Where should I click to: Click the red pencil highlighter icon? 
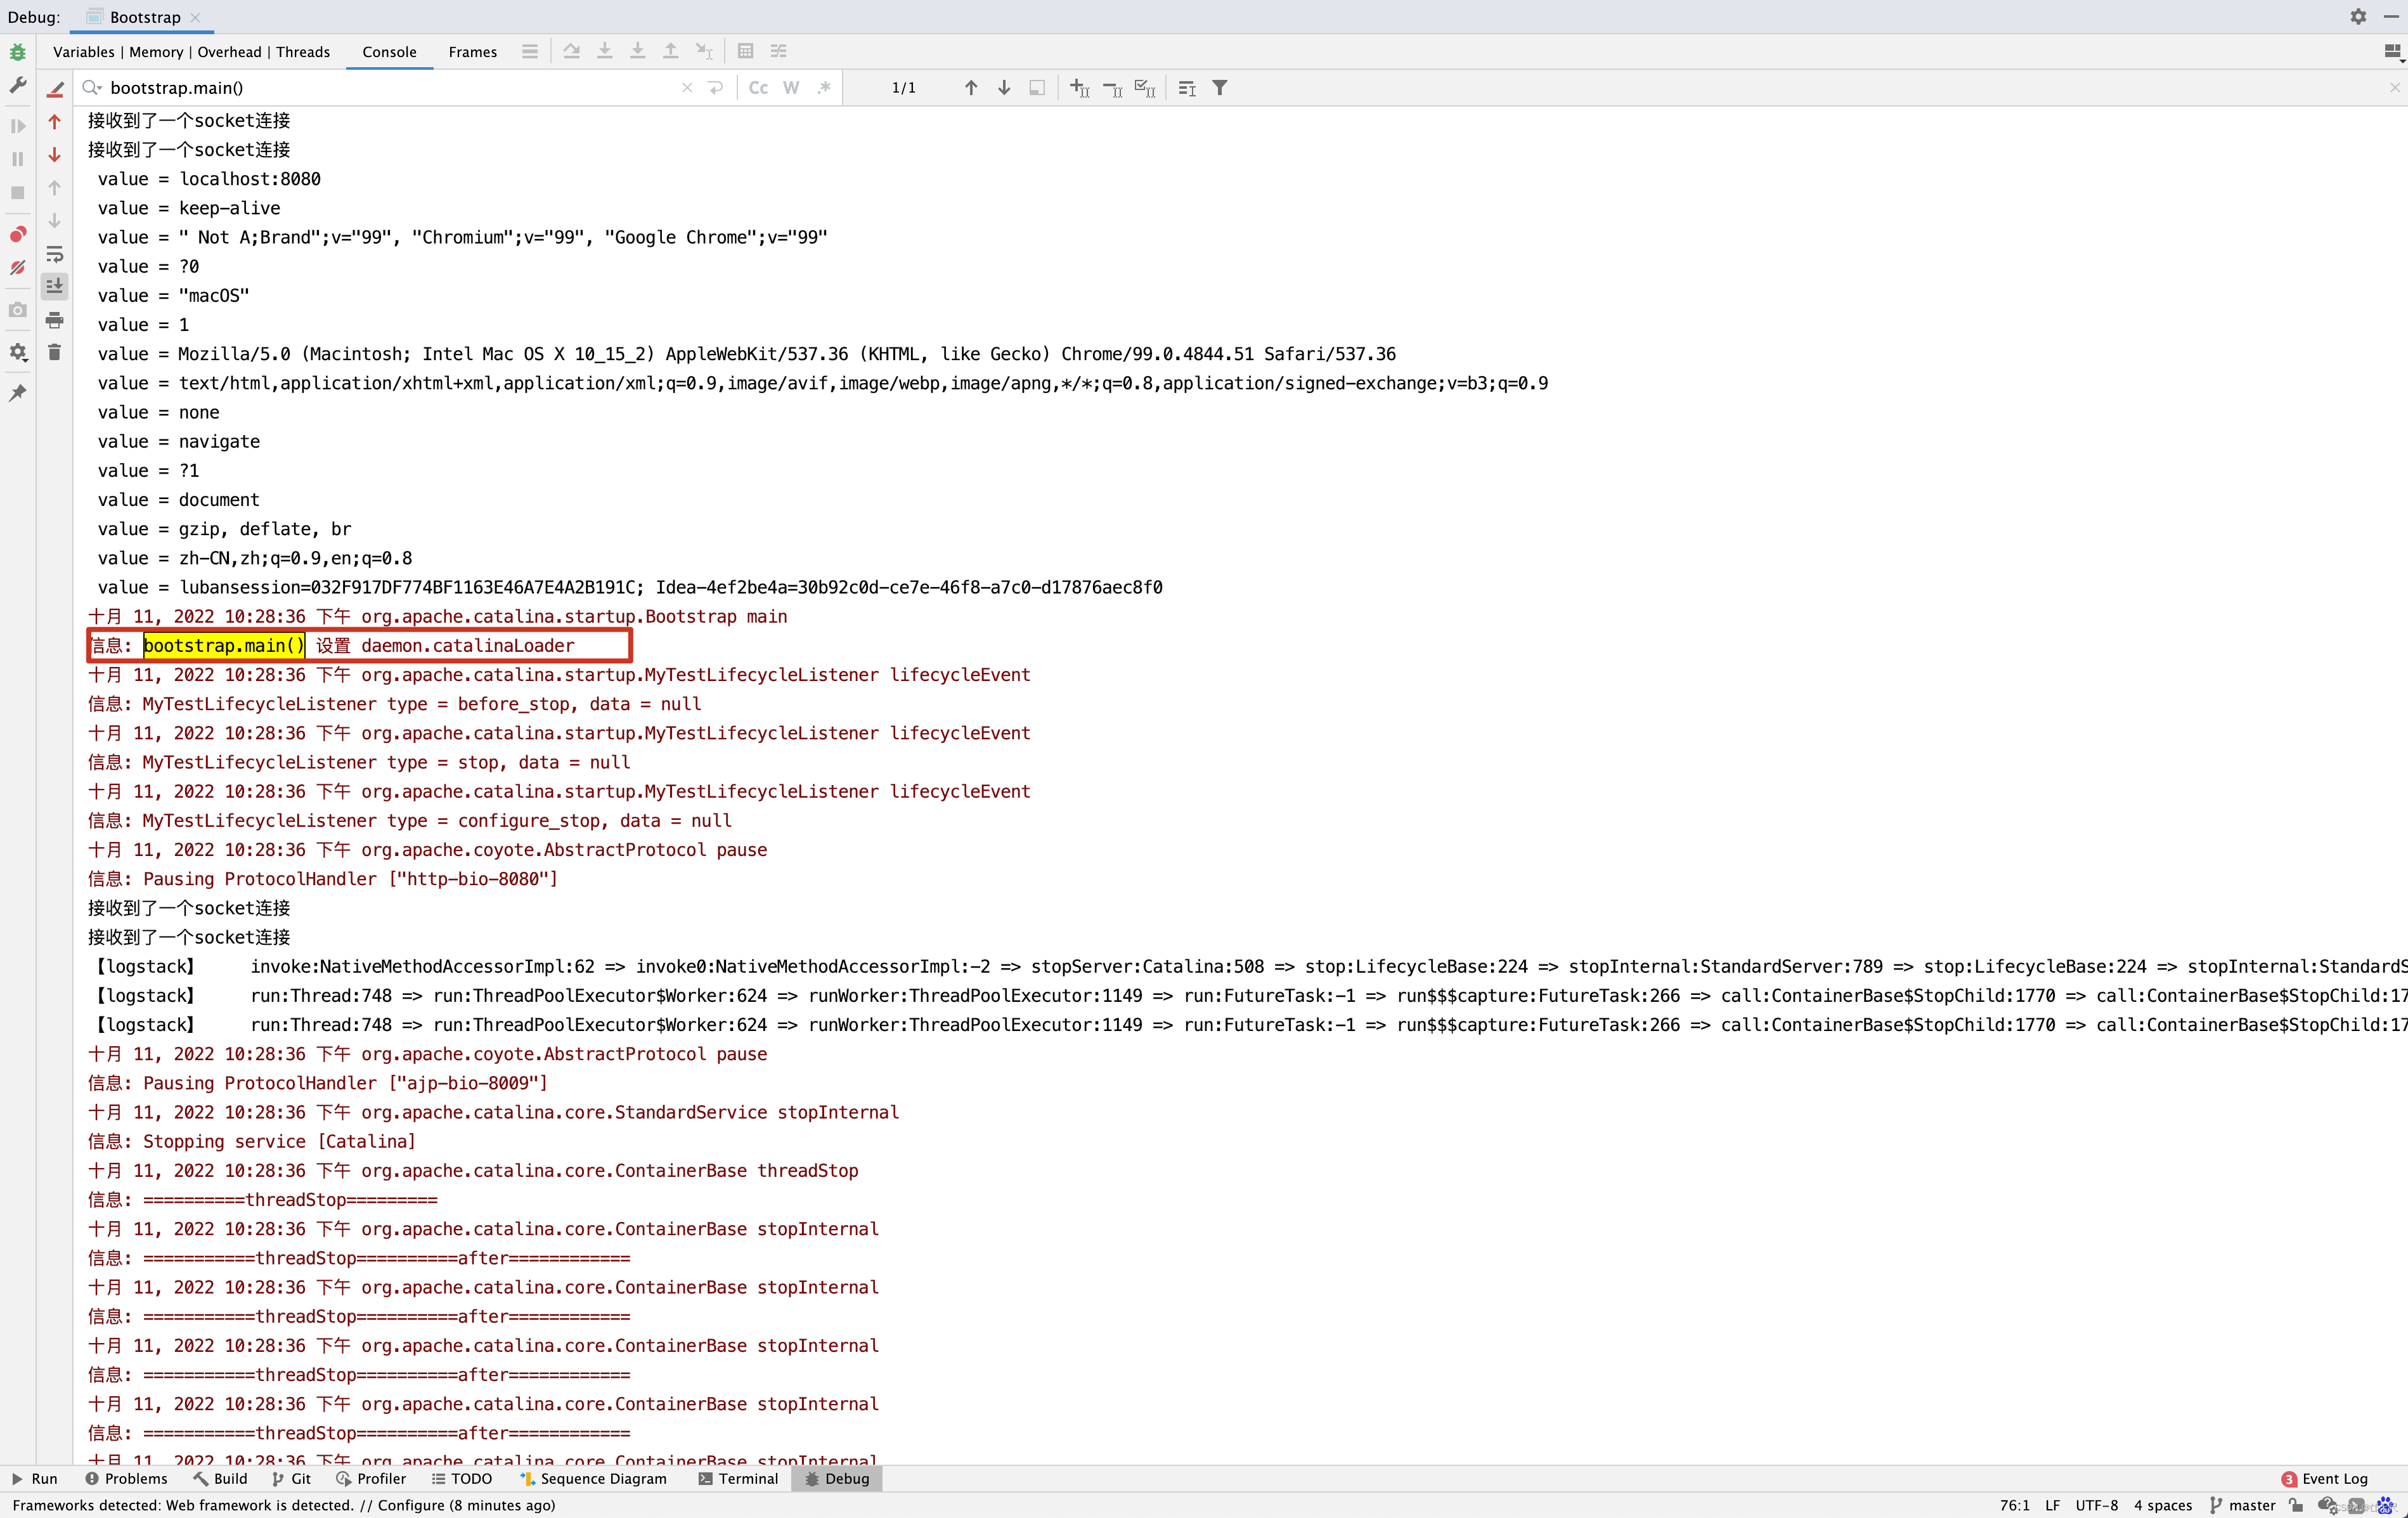pyautogui.click(x=55, y=89)
